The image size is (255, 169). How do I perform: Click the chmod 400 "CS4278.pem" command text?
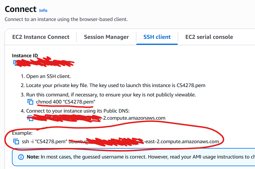tap(66, 102)
